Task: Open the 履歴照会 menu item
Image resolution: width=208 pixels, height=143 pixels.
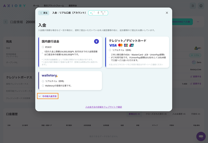Action: click(x=73, y=6)
